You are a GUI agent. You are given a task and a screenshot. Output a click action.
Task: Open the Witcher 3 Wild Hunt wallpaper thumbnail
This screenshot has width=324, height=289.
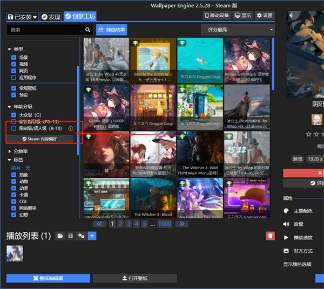coord(200,154)
